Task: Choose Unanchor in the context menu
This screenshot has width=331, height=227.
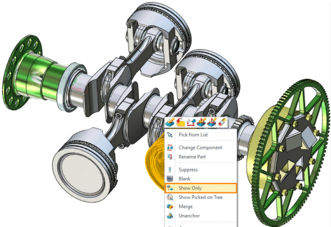Action: (x=190, y=215)
